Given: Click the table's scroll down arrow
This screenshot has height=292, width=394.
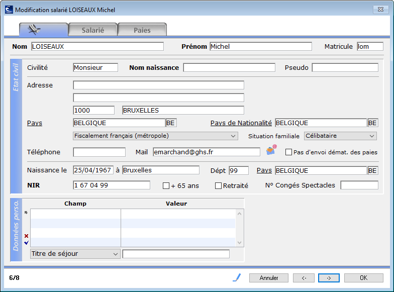Looking at the screenshot, I should (x=239, y=242).
